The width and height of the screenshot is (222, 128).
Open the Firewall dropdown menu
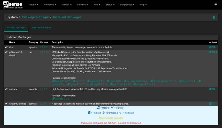[66, 5]
